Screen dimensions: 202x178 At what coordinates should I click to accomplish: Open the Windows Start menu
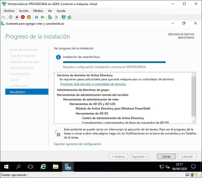pos(6,167)
